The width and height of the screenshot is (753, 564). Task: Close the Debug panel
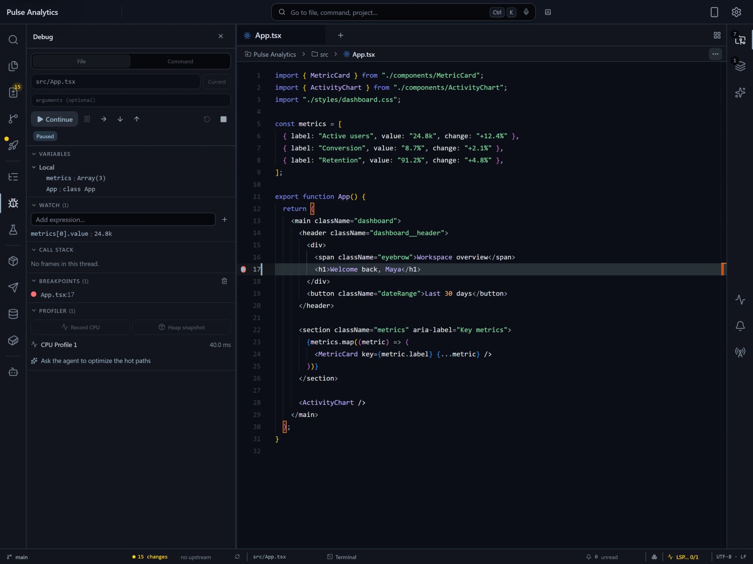tap(220, 36)
